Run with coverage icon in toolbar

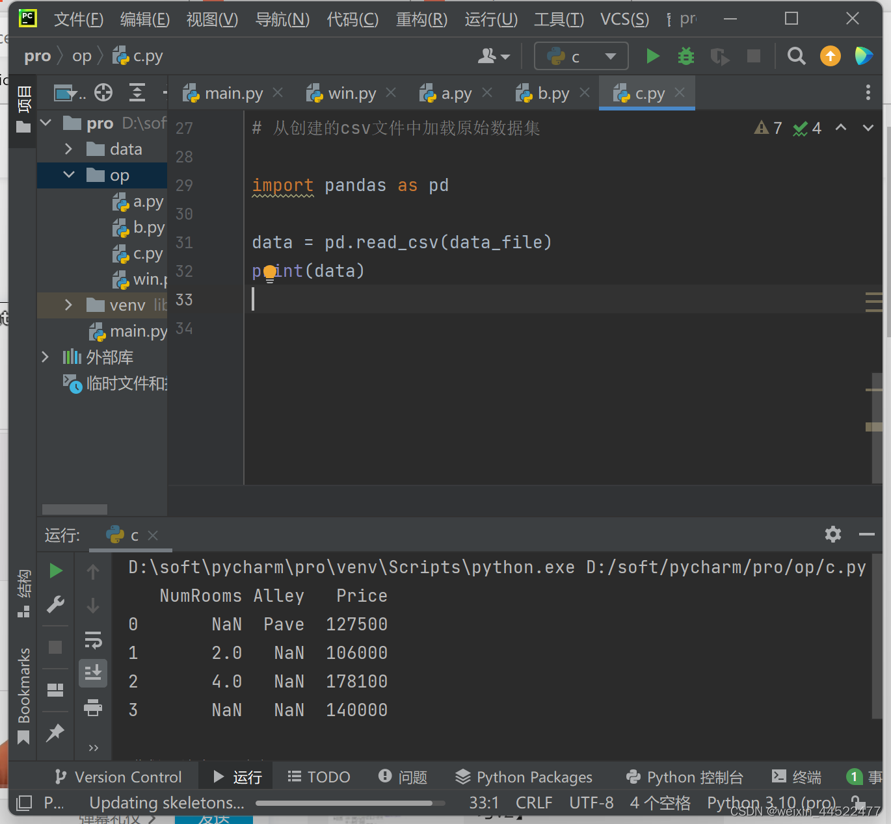720,57
